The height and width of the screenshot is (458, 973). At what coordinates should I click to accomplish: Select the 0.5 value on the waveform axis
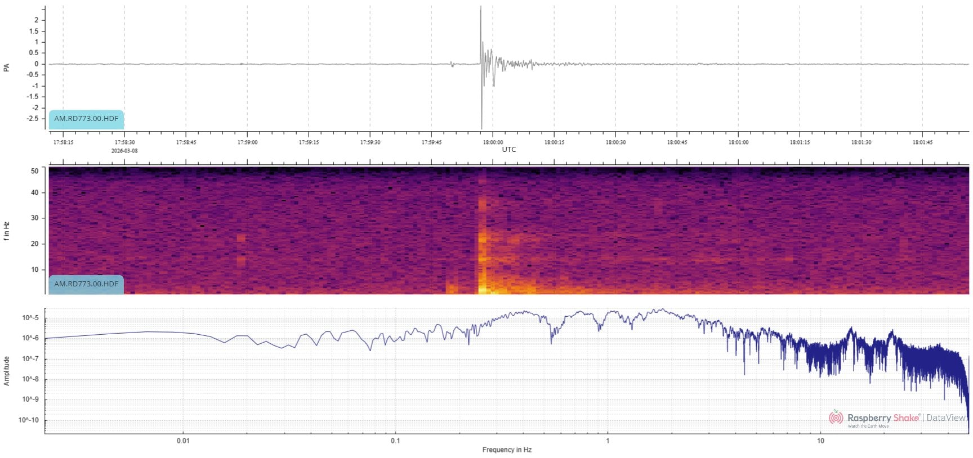[34, 53]
